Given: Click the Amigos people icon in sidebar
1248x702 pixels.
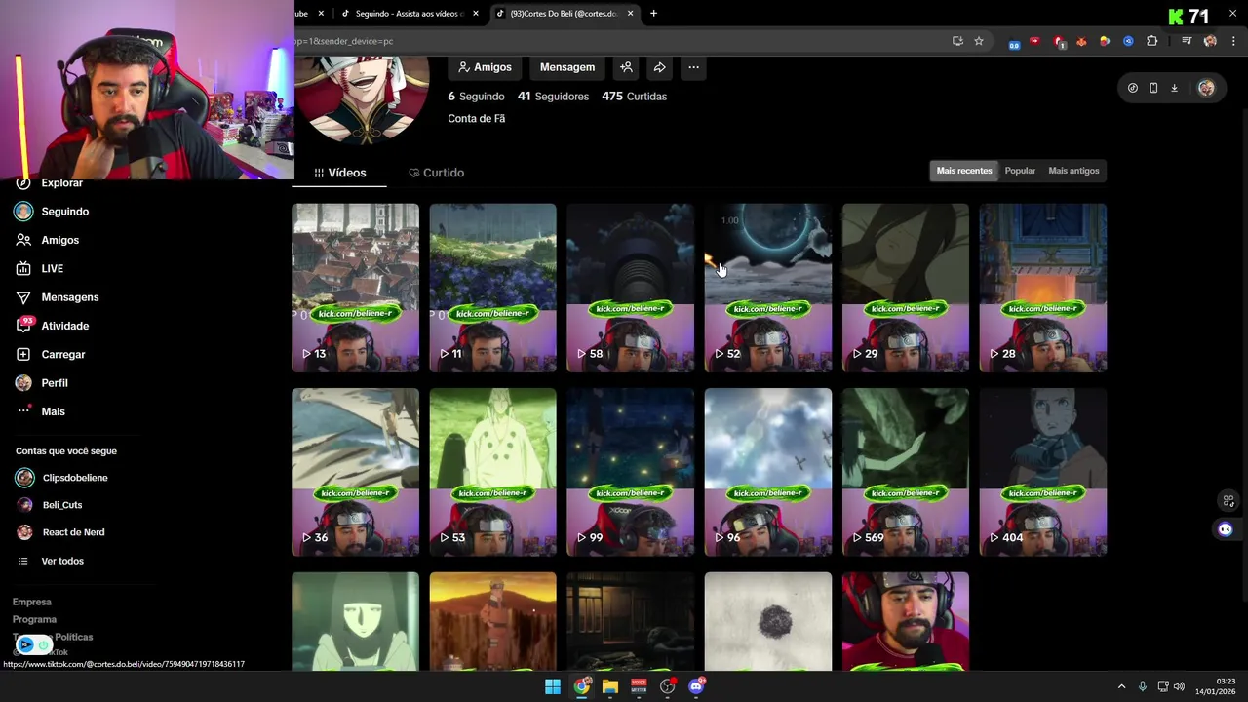Looking at the screenshot, I should click(x=23, y=240).
